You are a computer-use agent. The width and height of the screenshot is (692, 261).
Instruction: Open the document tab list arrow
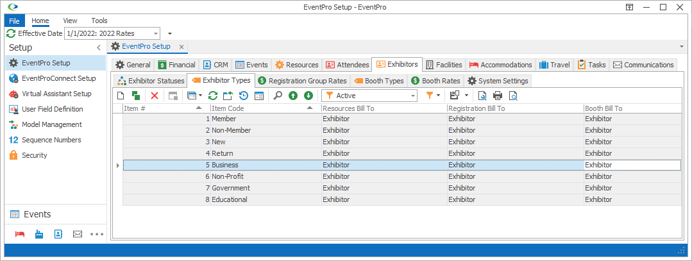[x=682, y=46]
